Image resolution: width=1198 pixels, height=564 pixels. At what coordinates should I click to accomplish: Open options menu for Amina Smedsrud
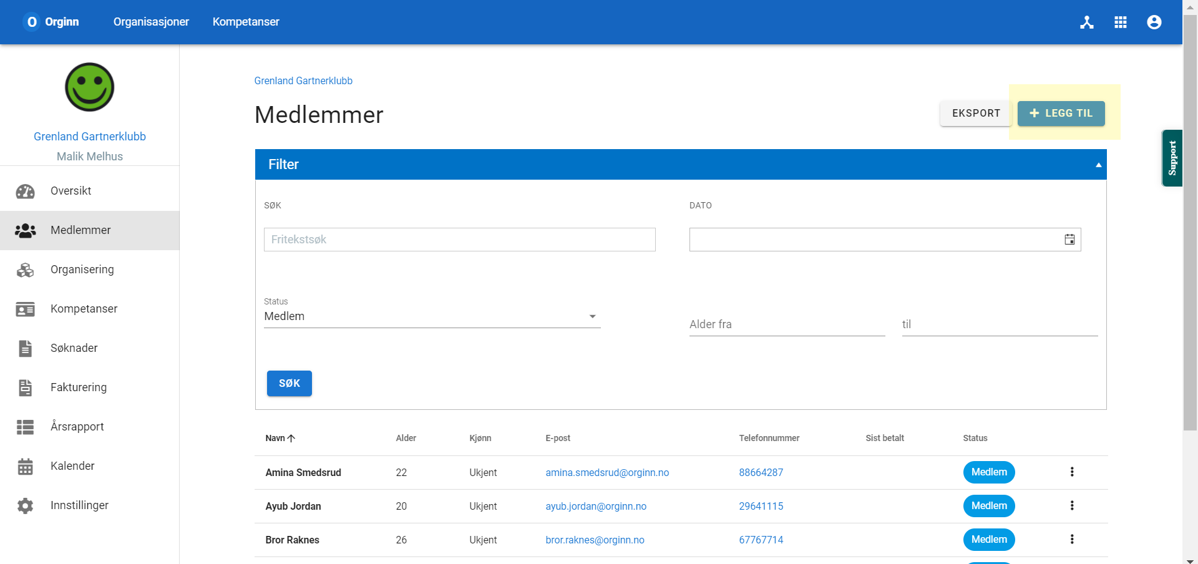coord(1072,472)
